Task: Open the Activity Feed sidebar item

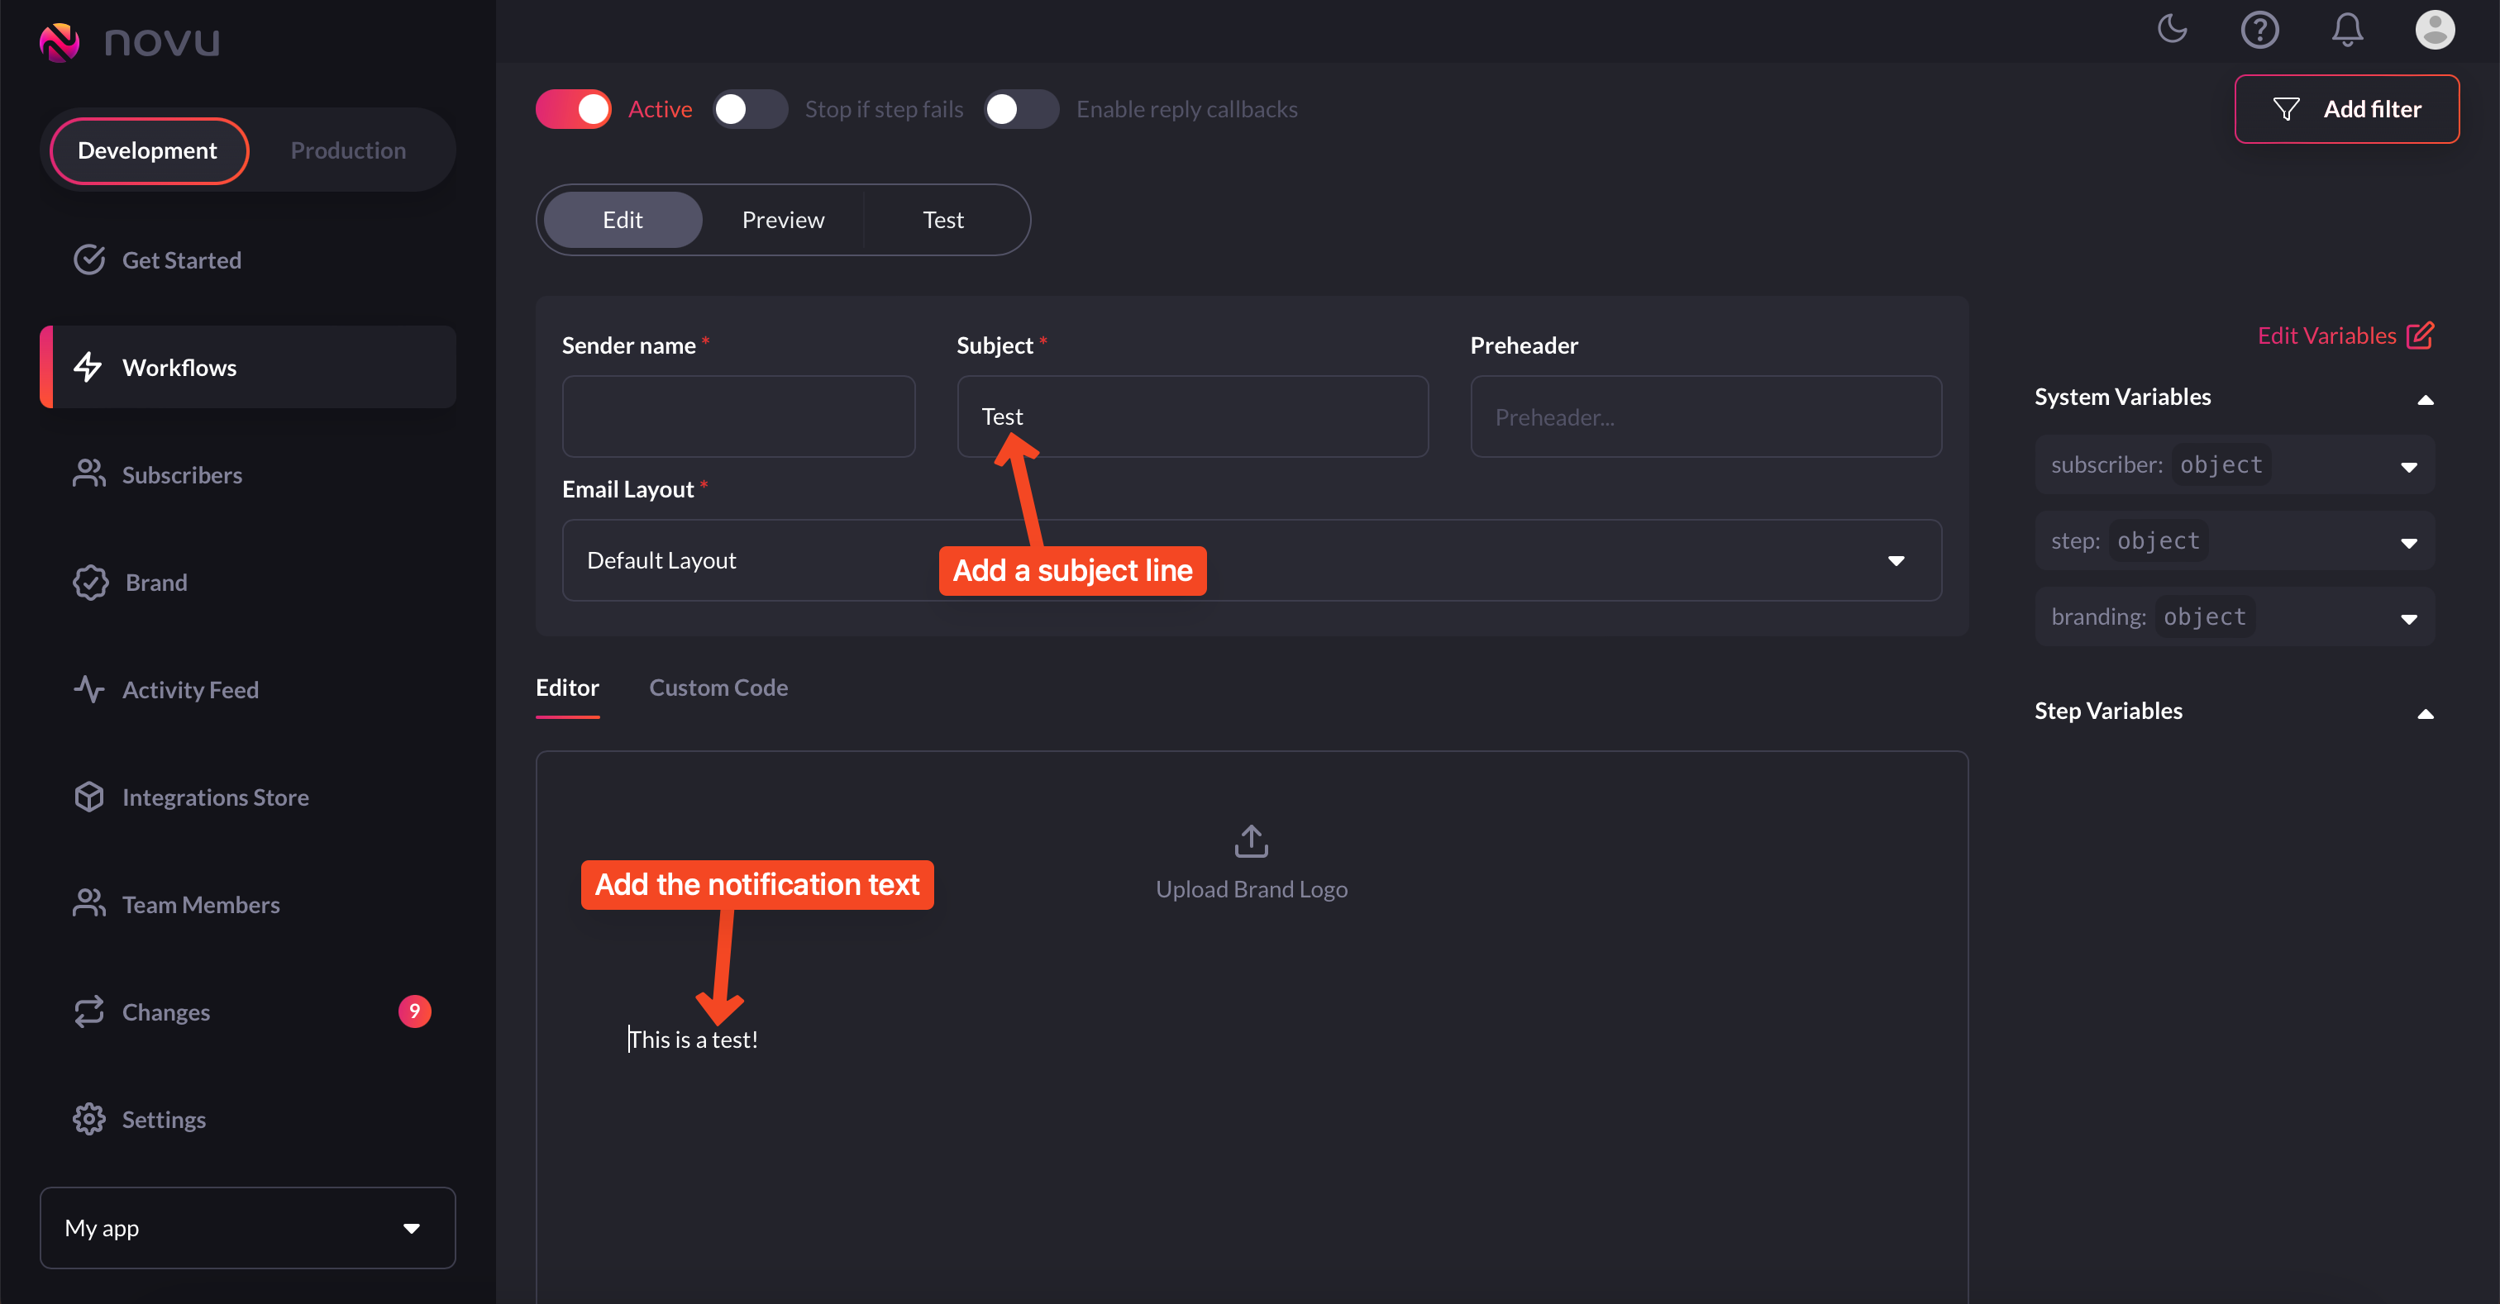Action: 189,690
